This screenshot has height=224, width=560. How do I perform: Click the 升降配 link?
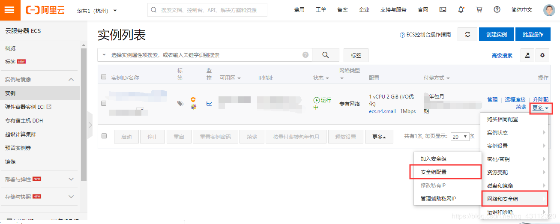coord(540,99)
